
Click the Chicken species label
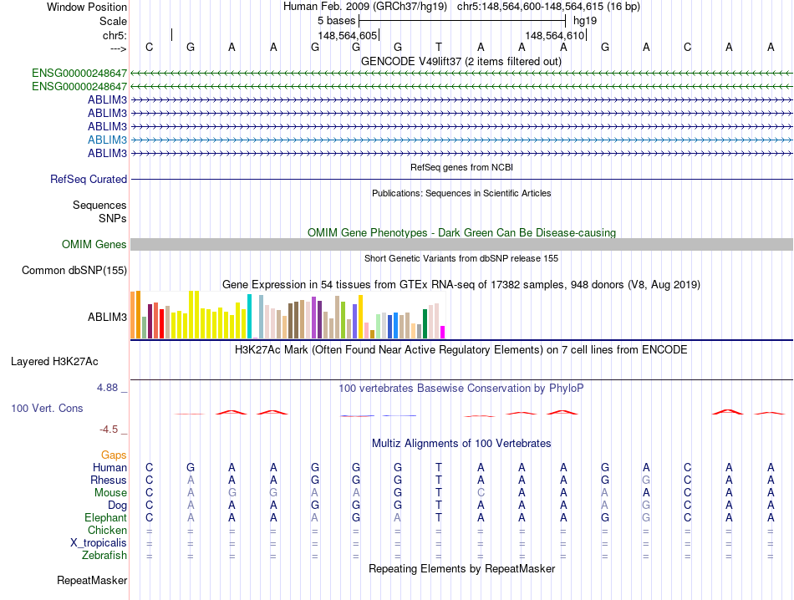click(x=107, y=530)
